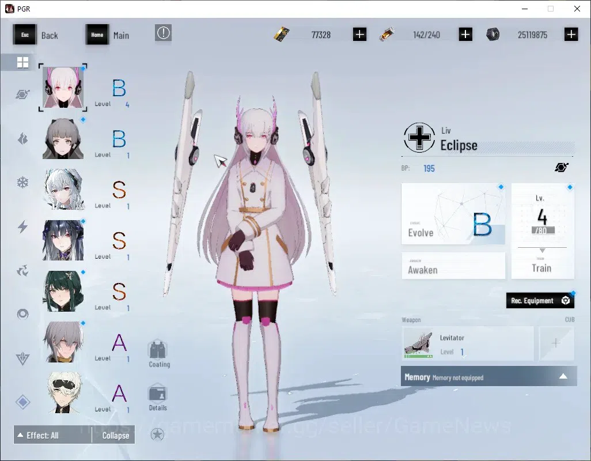Click Rec. Equipment button
The width and height of the screenshot is (591, 461).
click(540, 300)
